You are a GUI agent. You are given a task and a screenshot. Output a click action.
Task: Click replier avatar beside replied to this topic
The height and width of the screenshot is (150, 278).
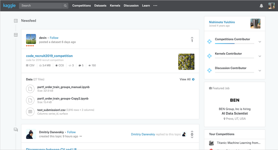click(184, 134)
